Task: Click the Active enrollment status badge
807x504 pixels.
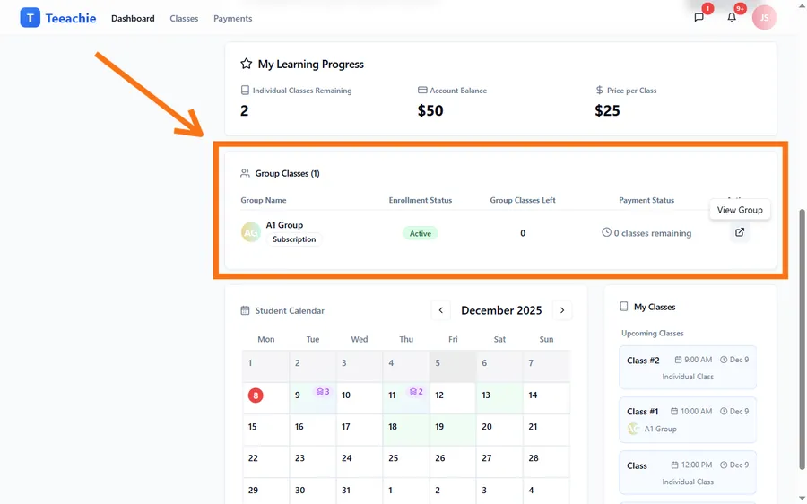Action: (420, 233)
